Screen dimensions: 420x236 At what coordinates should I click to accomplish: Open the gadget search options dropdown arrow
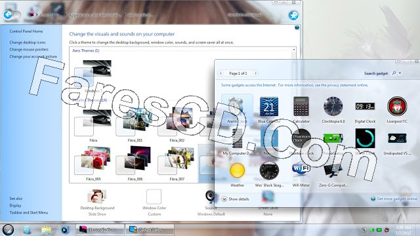click(400, 73)
